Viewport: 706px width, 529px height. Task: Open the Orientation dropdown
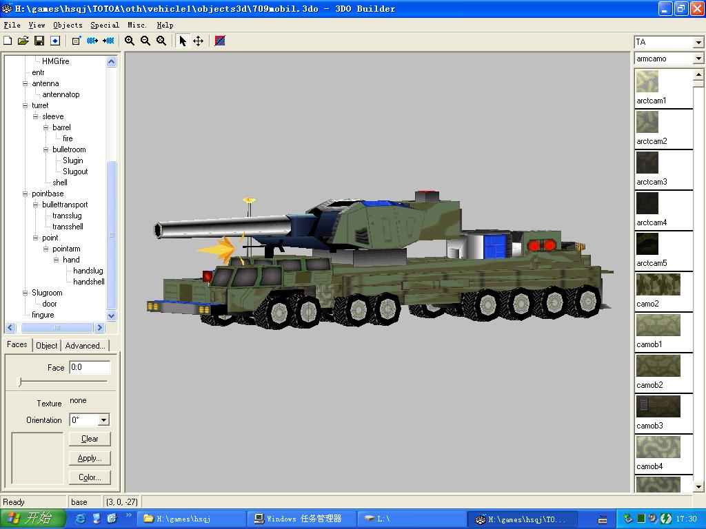click(x=103, y=419)
